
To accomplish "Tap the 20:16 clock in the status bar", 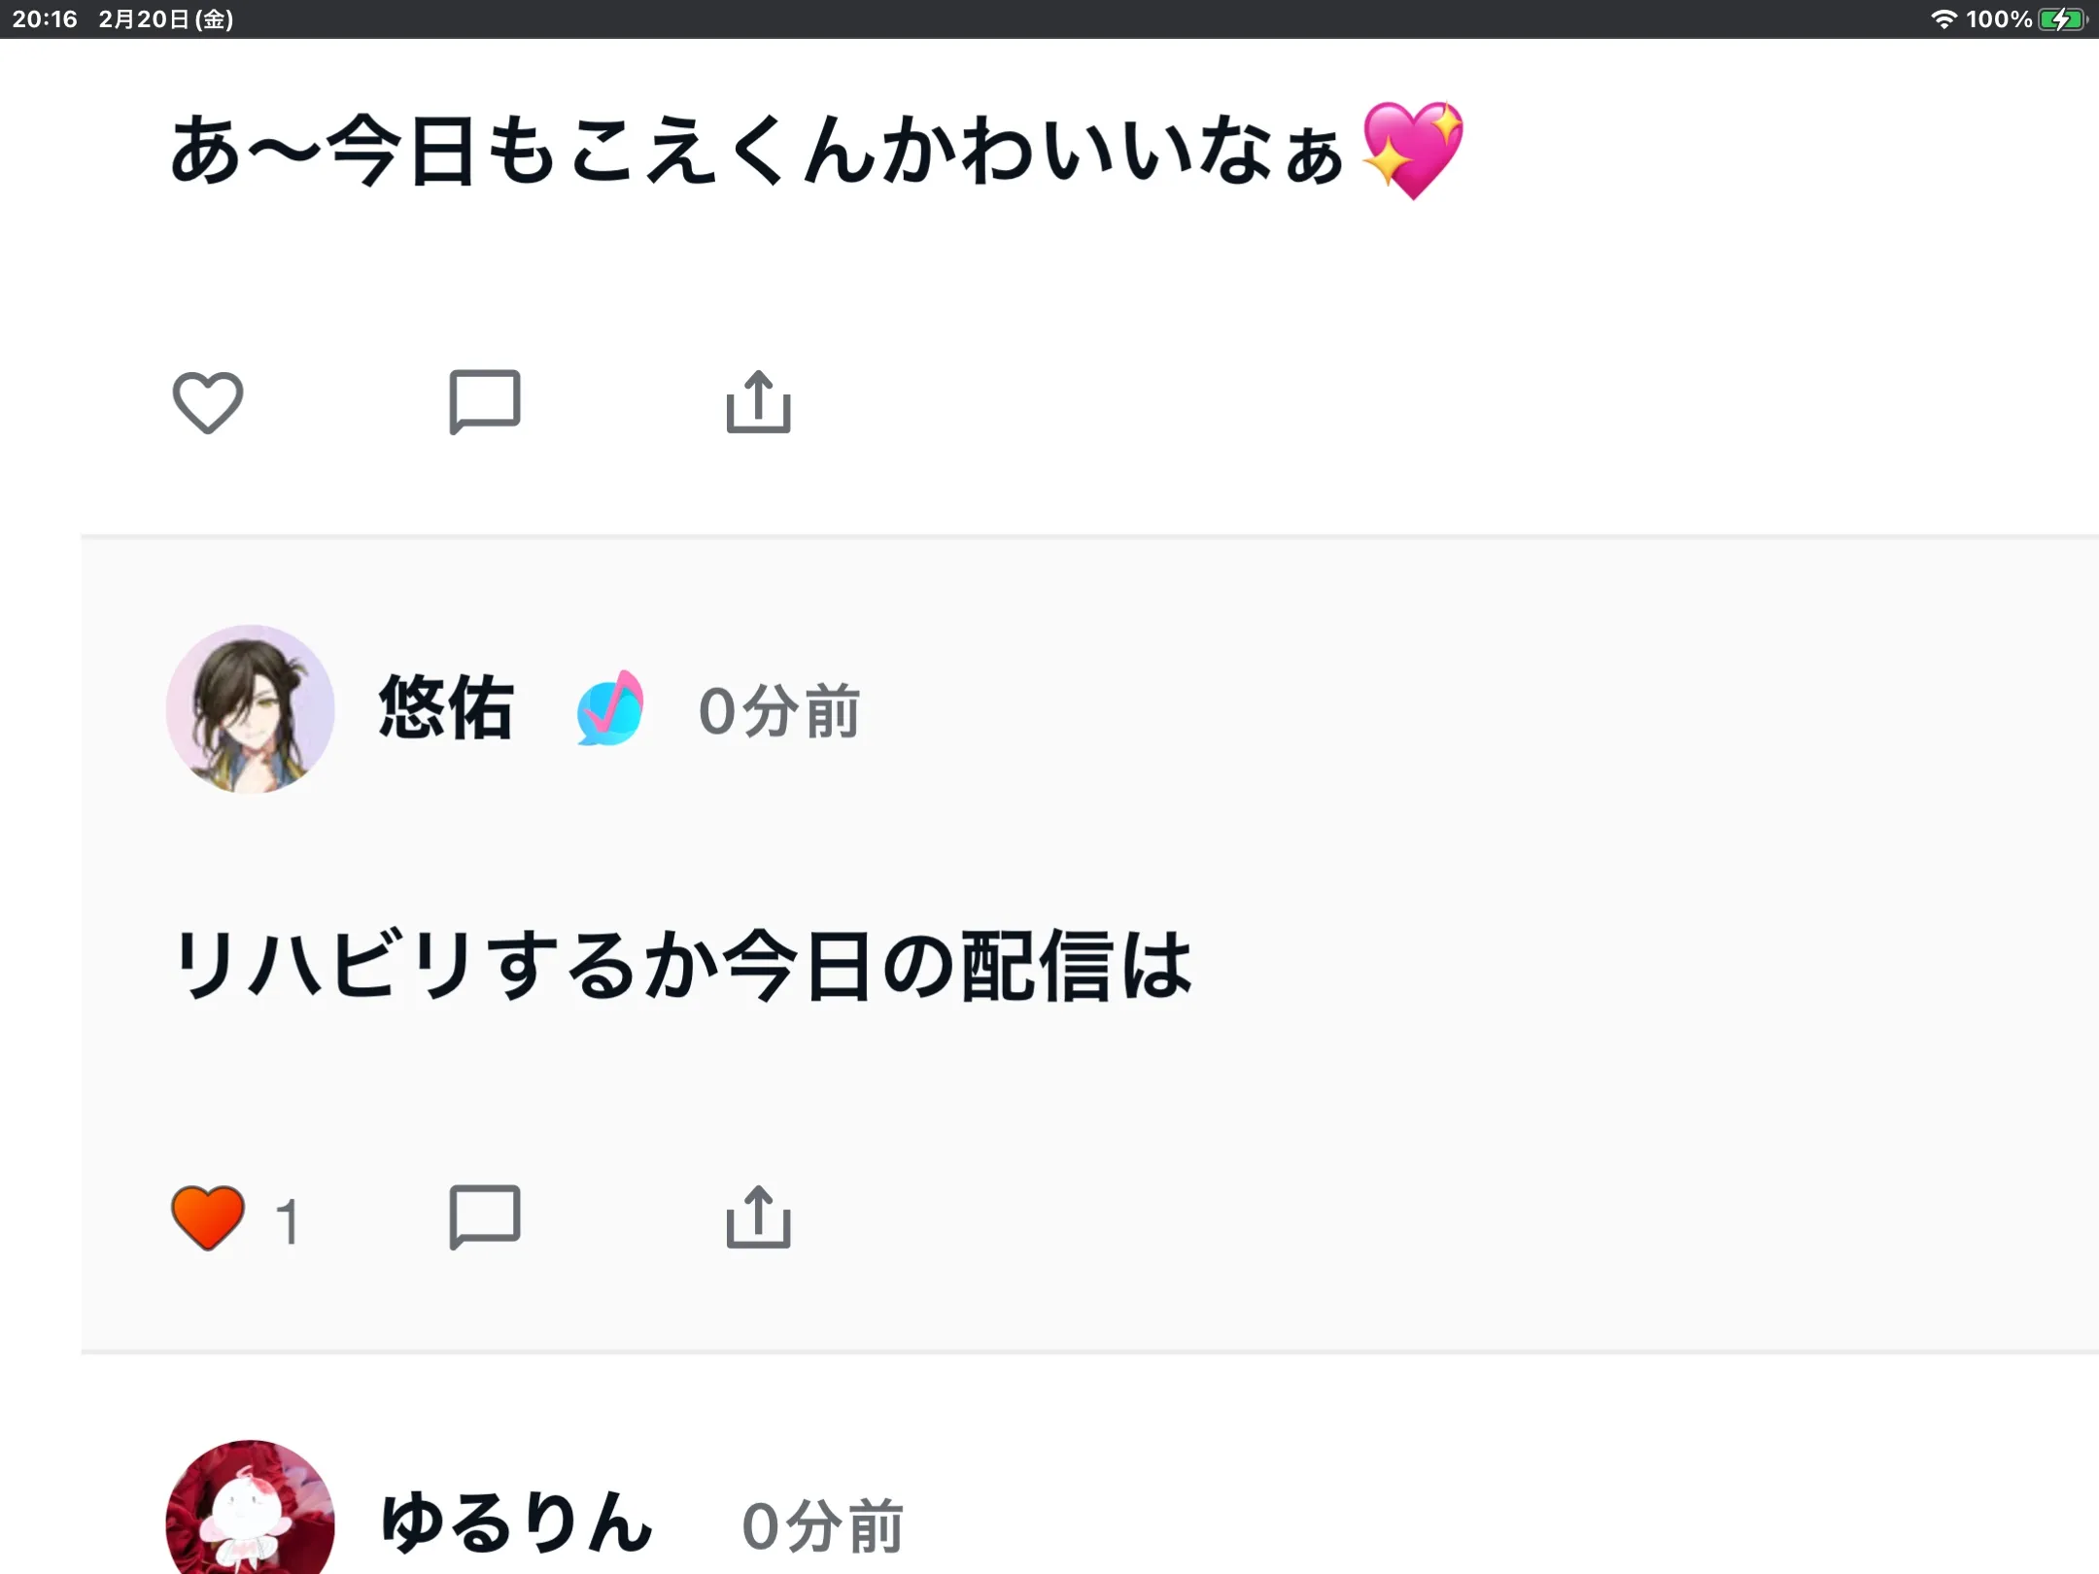I will tap(45, 19).
